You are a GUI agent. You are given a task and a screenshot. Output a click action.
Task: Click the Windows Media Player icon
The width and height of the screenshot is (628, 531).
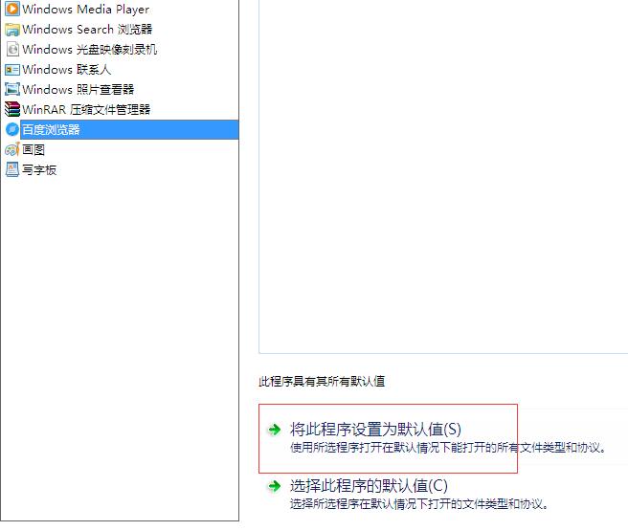pyautogui.click(x=12, y=9)
